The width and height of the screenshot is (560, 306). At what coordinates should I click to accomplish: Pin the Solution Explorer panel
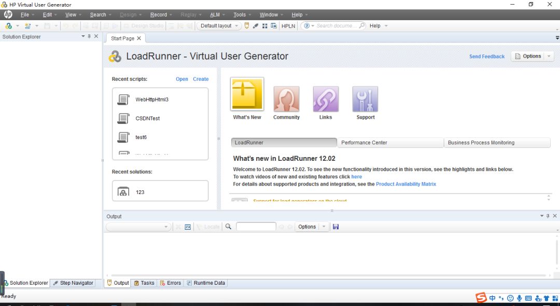click(89, 37)
